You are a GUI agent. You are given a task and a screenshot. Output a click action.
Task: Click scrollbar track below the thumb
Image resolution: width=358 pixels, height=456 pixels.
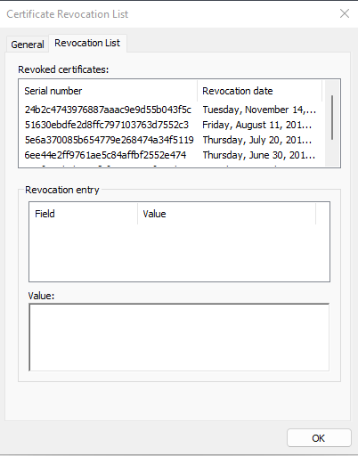click(332, 153)
